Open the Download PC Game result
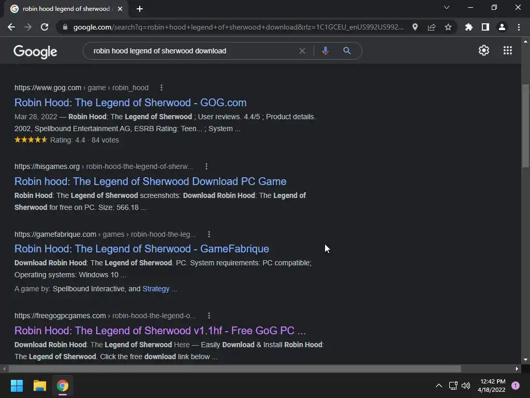Viewport: 530px width, 398px height. click(x=151, y=181)
